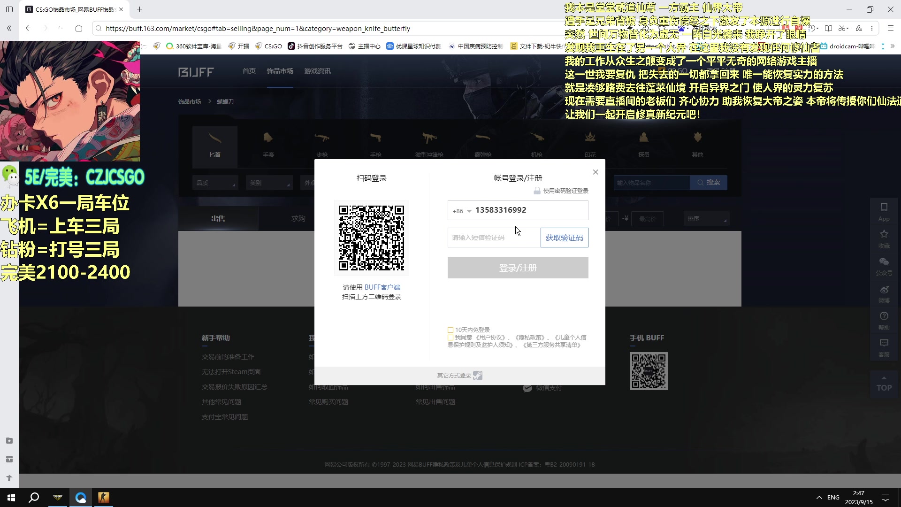Click the 登录 QR code image
901x507 pixels.
(371, 238)
